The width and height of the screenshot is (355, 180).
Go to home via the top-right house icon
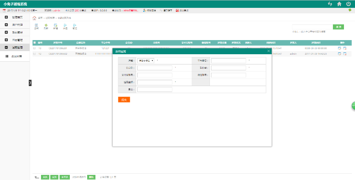pos(339,4)
